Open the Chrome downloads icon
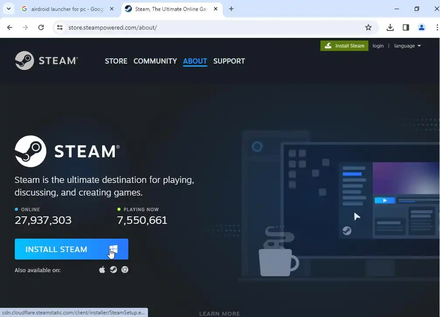440x317 pixels. (x=390, y=27)
